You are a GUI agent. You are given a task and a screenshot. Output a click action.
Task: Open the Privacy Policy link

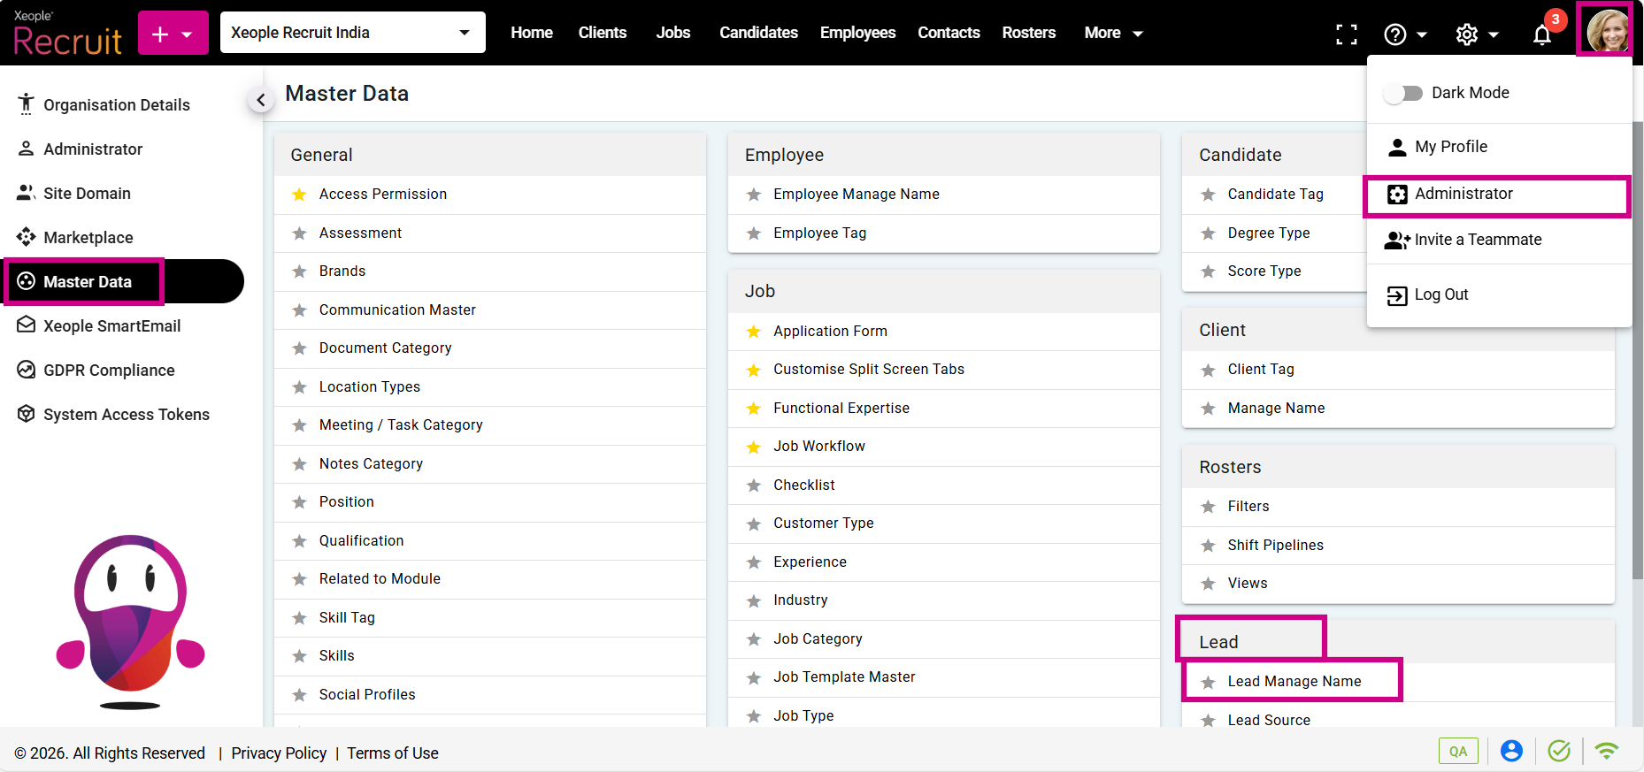click(x=279, y=753)
